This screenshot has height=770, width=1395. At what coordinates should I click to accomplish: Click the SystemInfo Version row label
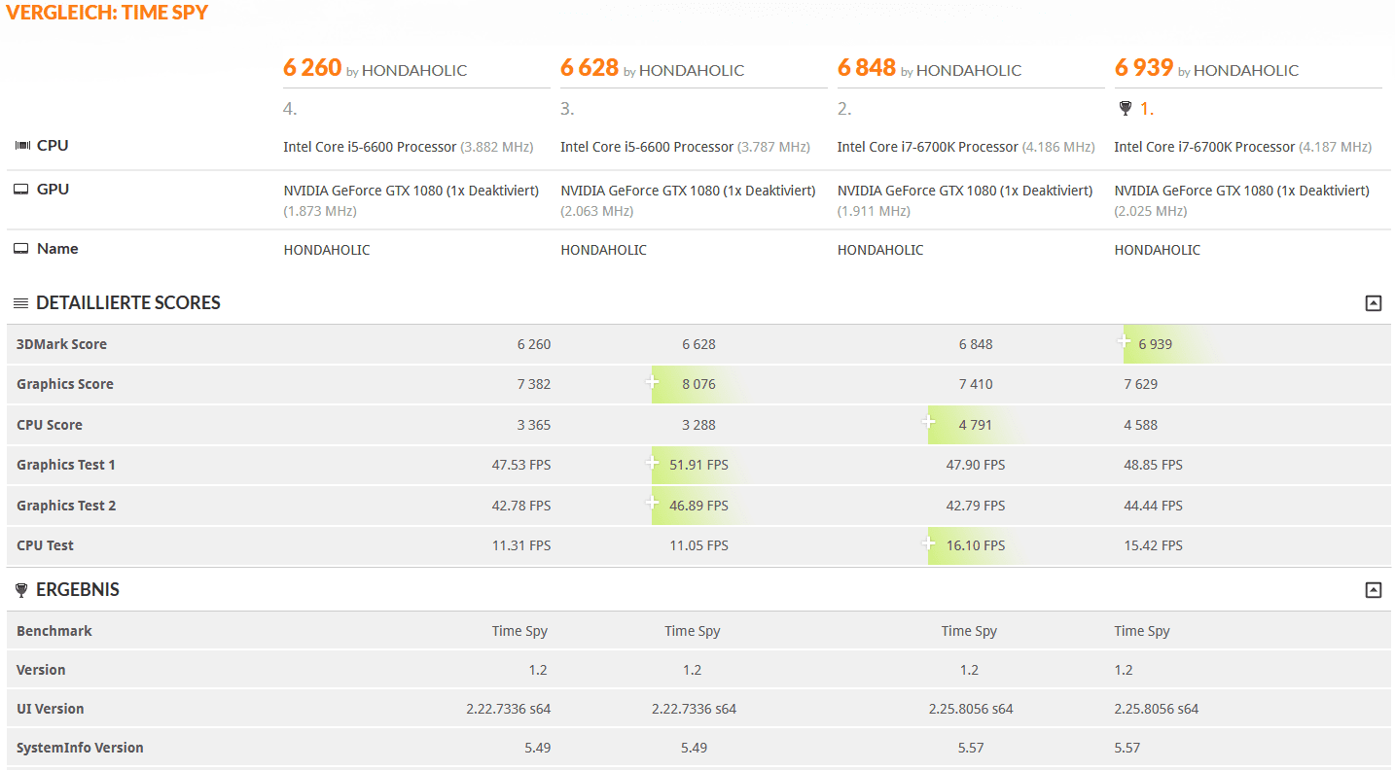[x=80, y=748]
